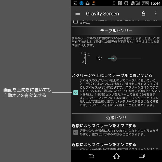Tap the Android back button
This screenshot has height=162, width=162.
[91, 156]
